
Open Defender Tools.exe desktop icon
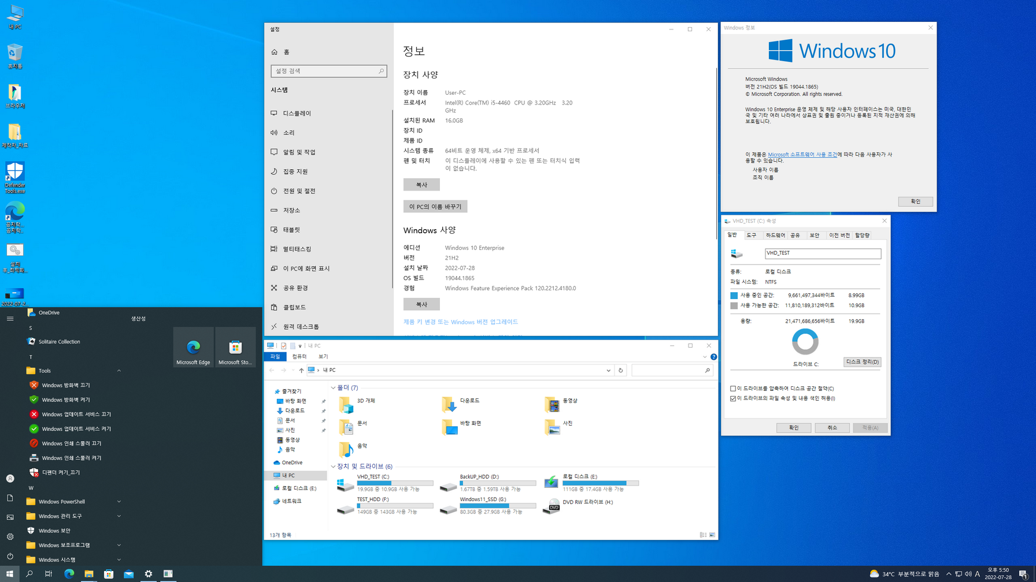(14, 177)
